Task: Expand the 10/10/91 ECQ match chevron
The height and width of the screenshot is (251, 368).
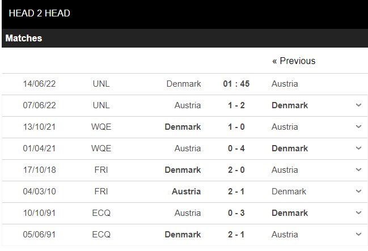Action: click(x=358, y=213)
